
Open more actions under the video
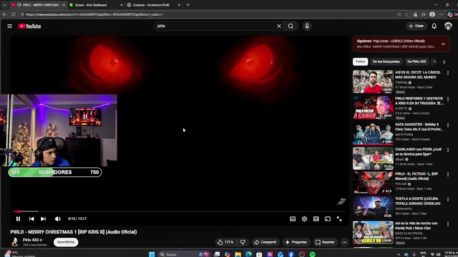345,242
